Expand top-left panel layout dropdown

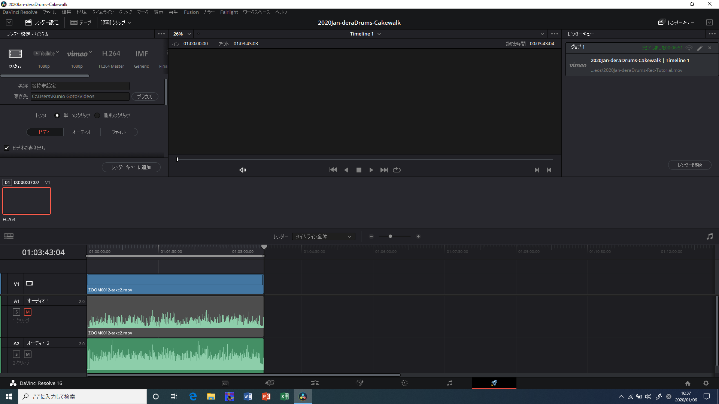[9, 22]
